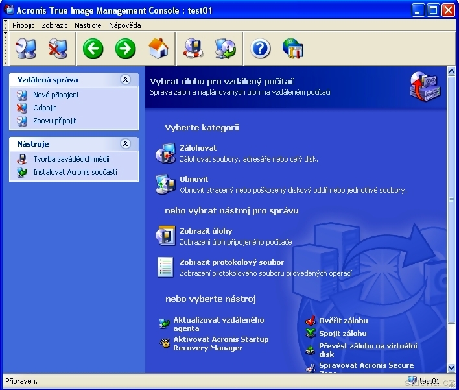The image size is (459, 390).
Task: Click the vertical scrollbar thumb
Action: (451, 199)
